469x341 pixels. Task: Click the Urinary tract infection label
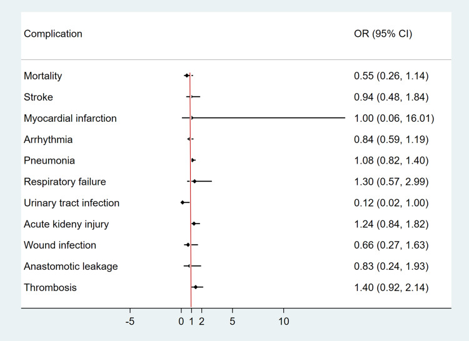[71, 203]
